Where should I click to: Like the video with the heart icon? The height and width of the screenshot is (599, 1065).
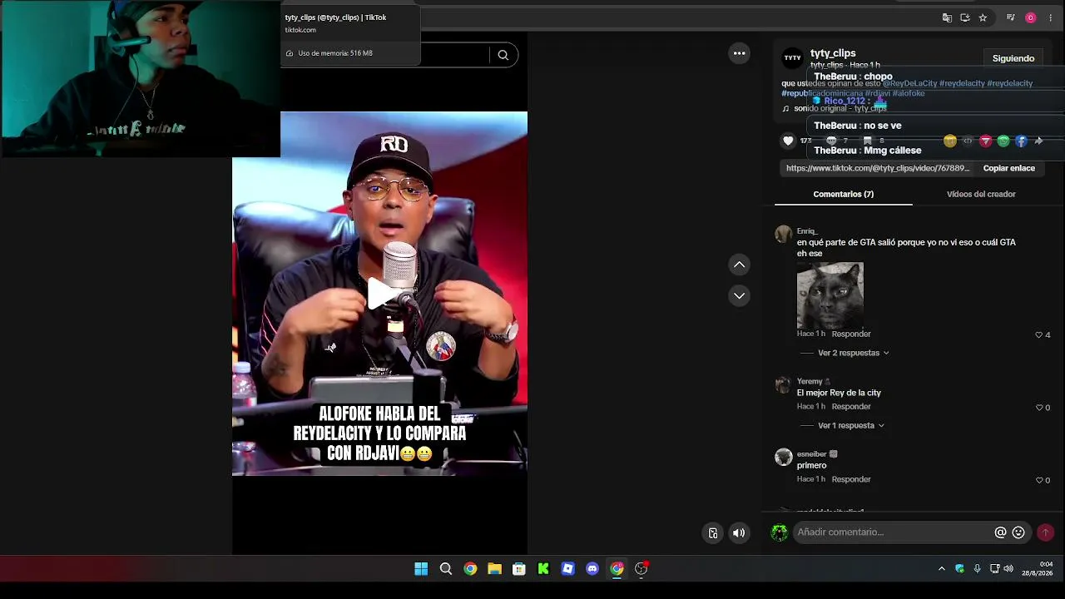(x=788, y=141)
